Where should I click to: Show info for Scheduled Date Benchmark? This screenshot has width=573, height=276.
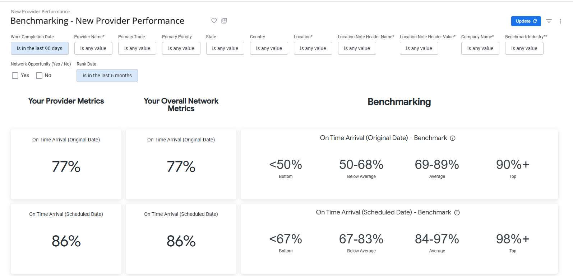[x=457, y=213]
